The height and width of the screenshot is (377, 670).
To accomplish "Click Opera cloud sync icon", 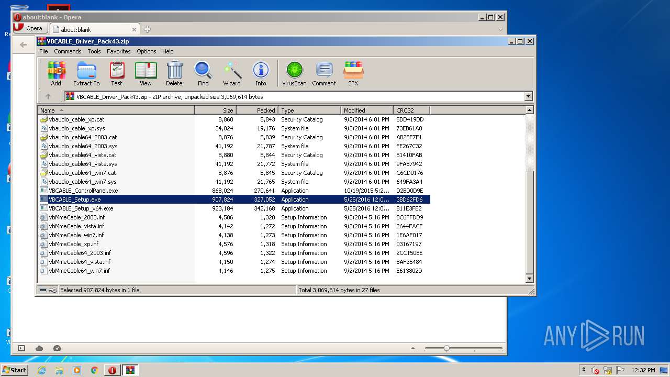I will tap(39, 348).
